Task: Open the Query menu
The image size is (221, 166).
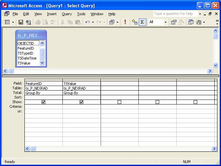Action: pos(67,14)
